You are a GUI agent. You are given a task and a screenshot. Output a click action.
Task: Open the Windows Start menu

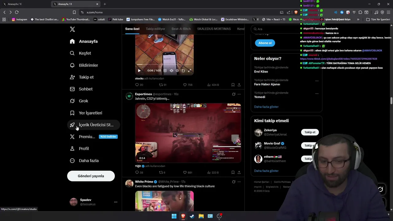[174, 216]
